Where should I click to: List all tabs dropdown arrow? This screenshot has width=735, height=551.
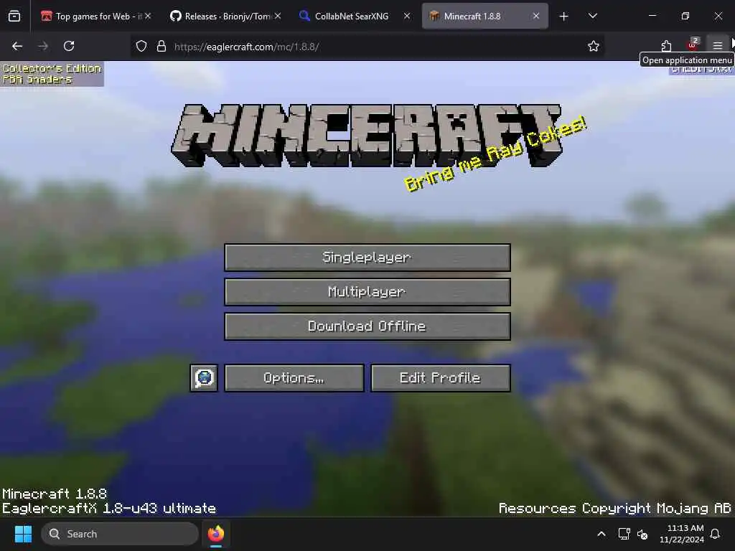592,16
